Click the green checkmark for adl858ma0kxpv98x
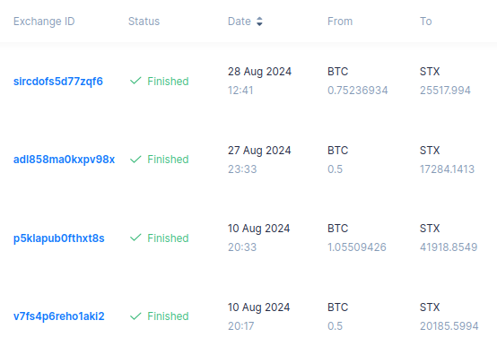The image size is (497, 355). click(x=135, y=160)
